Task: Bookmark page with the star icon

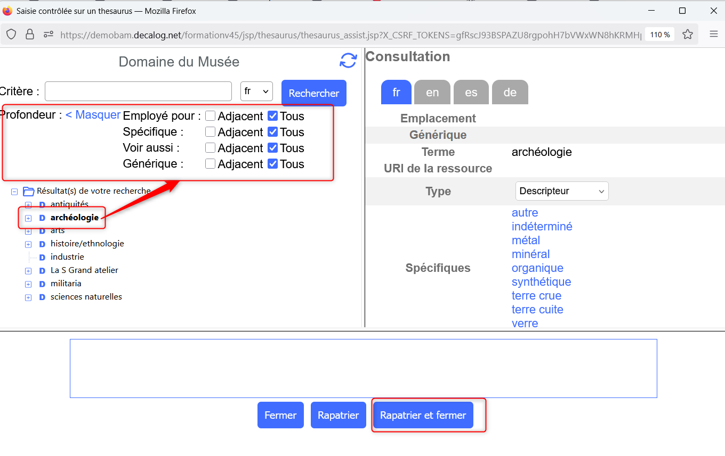Action: [688, 35]
